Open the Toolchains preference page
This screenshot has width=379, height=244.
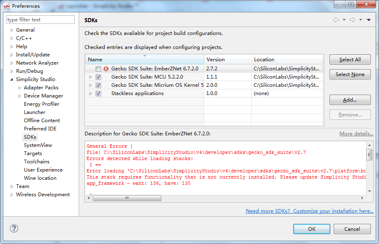pyautogui.click(x=37, y=161)
